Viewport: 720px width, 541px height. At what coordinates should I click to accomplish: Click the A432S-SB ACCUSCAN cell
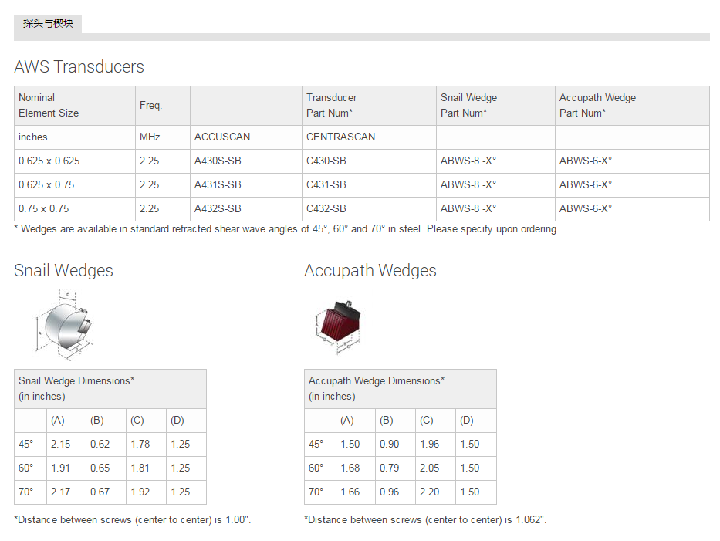(218, 208)
